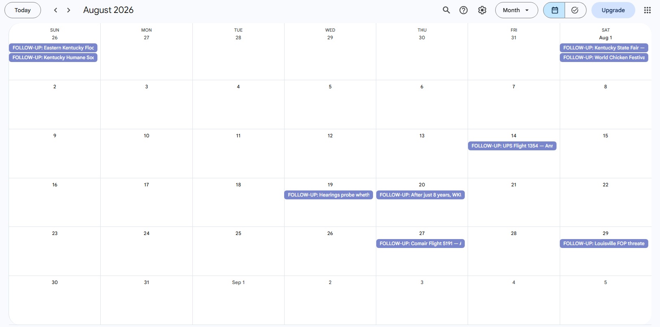Go to next month arrow

click(x=69, y=10)
